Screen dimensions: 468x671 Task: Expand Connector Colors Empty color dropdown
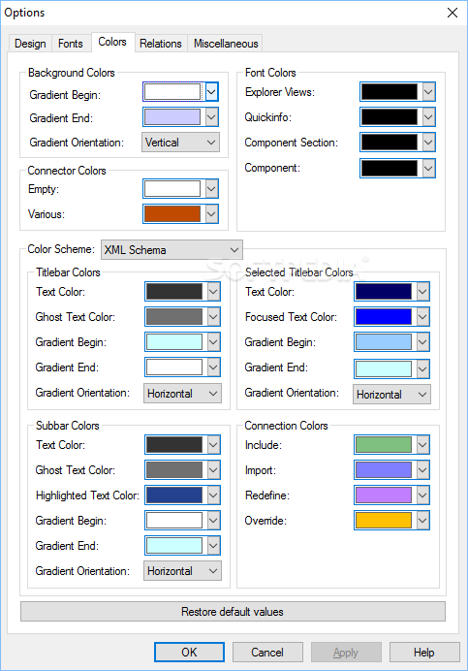(x=212, y=189)
